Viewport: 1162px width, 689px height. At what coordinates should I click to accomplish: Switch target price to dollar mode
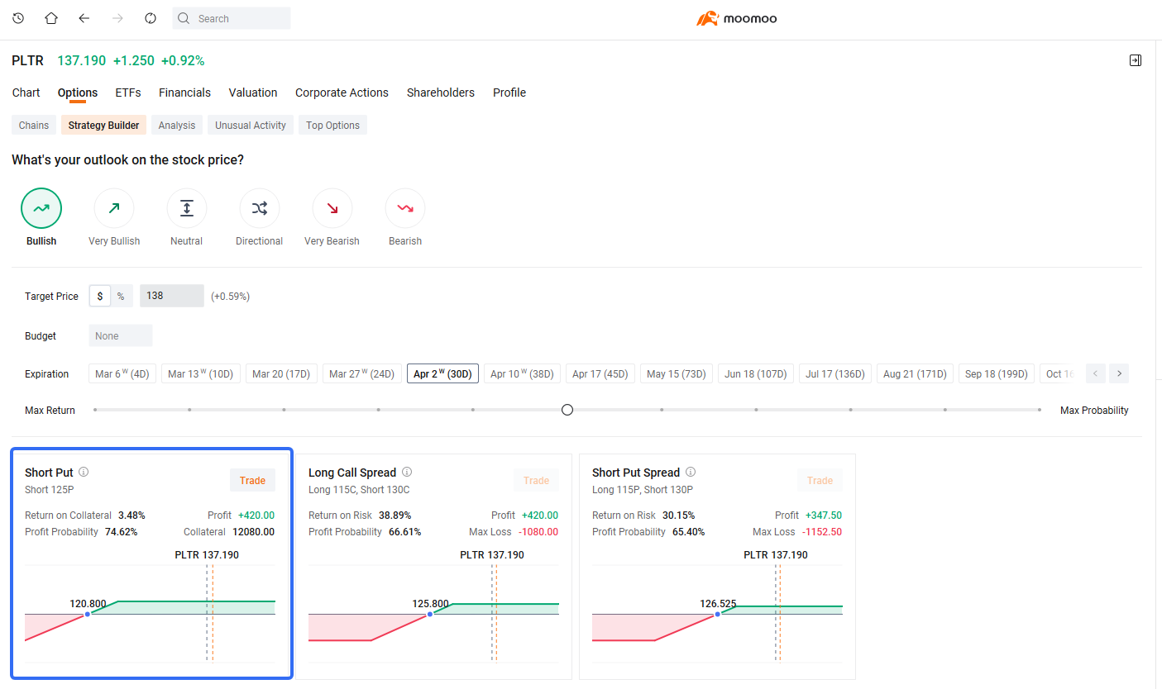[100, 296]
